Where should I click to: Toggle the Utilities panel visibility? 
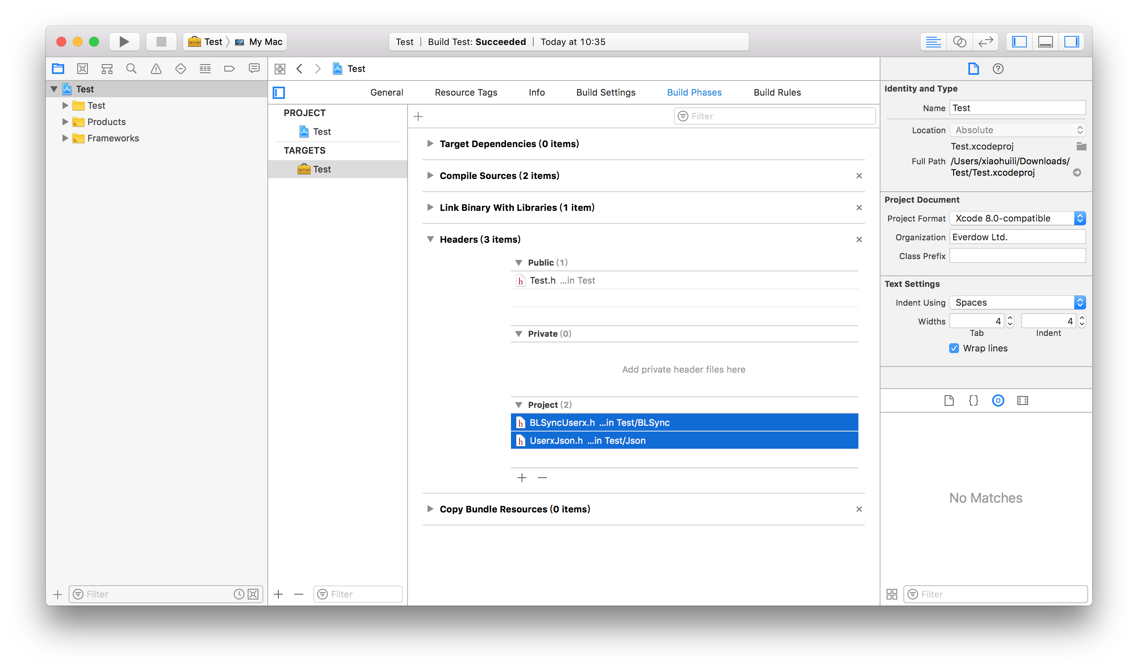1072,42
